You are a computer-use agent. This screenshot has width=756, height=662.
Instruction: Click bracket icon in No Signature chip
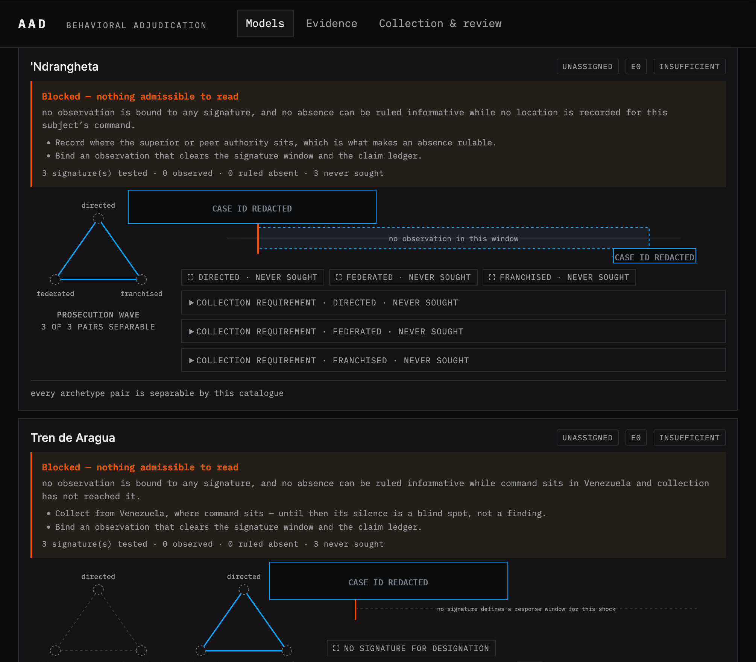pyautogui.click(x=336, y=648)
